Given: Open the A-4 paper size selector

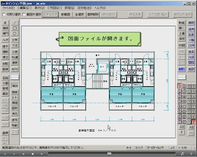Looking at the screenshot, I should coord(129,148).
